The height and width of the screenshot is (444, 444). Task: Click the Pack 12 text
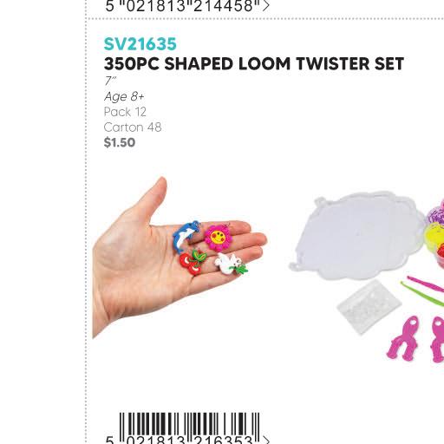tap(125, 112)
